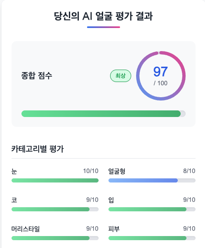Viewport: 205px width, 248px height.
Task: Click the 눈 category label
Action: tap(14, 171)
